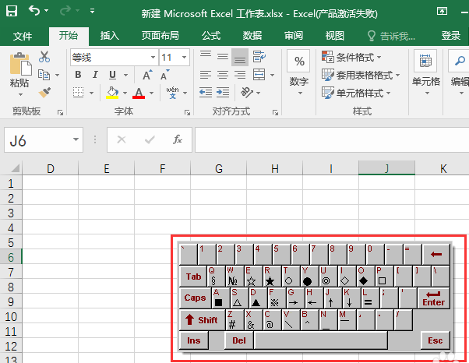Switch to the 插入 ribbon tab
The image size is (469, 363).
(110, 36)
